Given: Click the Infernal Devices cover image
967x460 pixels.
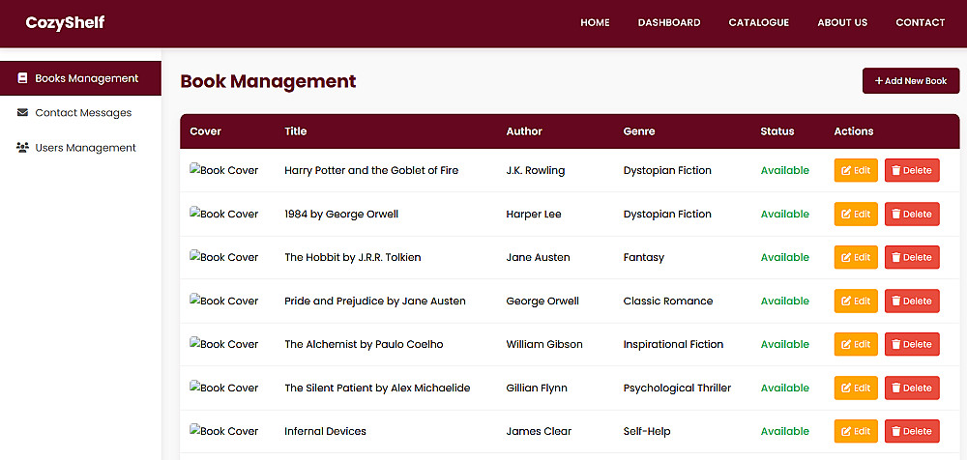Looking at the screenshot, I should pyautogui.click(x=224, y=431).
